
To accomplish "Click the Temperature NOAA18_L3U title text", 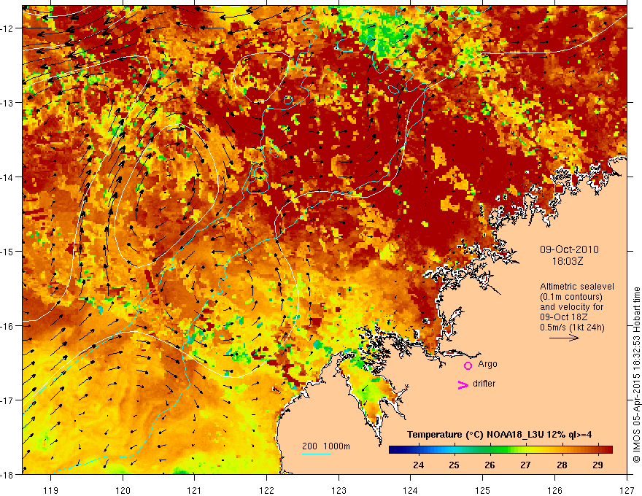I will 499,435.
